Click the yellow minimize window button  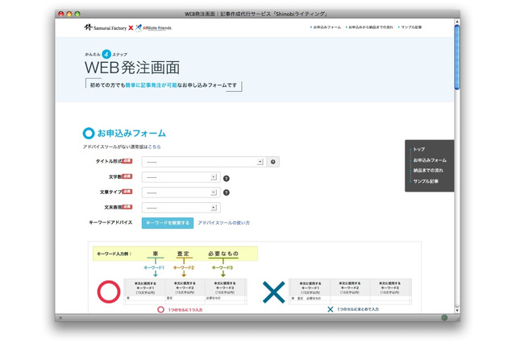69,14
